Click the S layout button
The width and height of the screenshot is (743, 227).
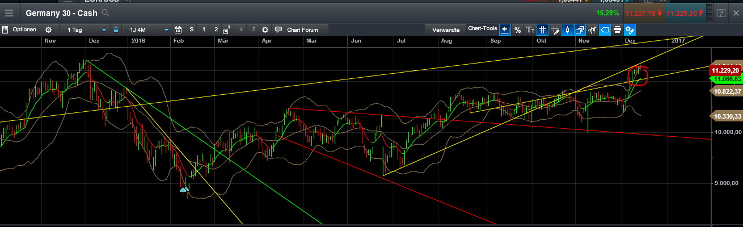pos(192,30)
